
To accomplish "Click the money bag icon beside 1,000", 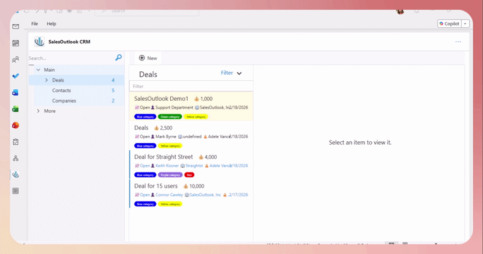I will 197,99.
